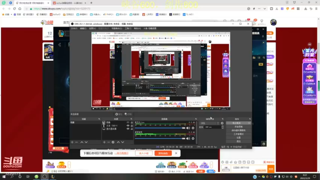Viewport: 320px width, 180px height.
Task: Decrease transition duration with down stepper
Action: click(x=222, y=128)
